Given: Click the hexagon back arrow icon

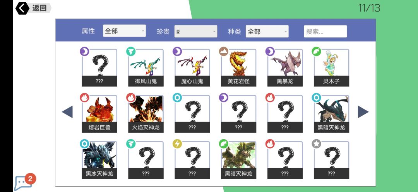Looking at the screenshot, I should [22, 8].
